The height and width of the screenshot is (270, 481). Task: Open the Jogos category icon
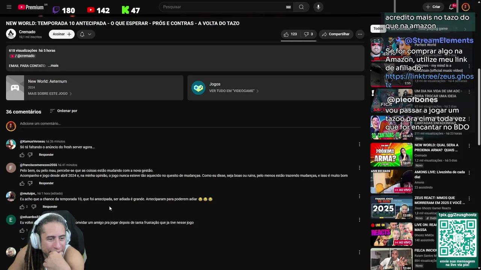[198, 88]
